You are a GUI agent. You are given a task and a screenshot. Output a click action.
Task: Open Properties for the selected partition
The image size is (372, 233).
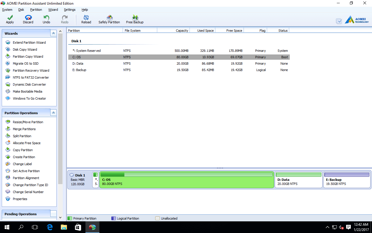click(x=20, y=199)
